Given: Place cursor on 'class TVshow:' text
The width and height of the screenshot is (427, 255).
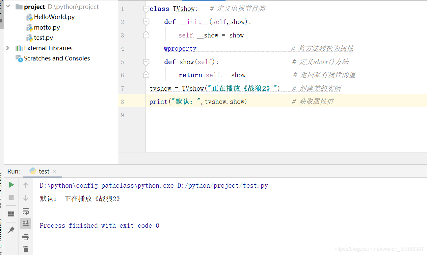Looking at the screenshot, I should (x=173, y=9).
